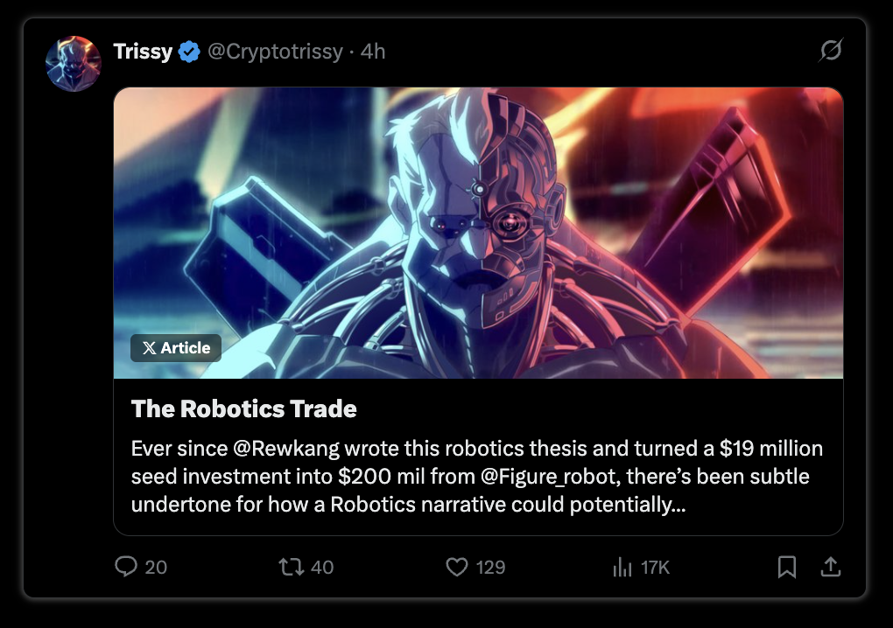
Task: Repost this tweet using the retweet icon
Action: point(291,567)
